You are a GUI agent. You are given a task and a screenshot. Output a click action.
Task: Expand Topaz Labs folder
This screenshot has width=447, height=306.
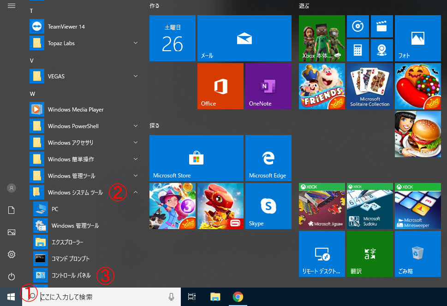(136, 43)
